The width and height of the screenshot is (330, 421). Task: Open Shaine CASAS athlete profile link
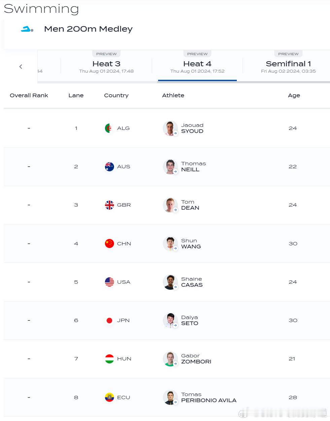192,282
